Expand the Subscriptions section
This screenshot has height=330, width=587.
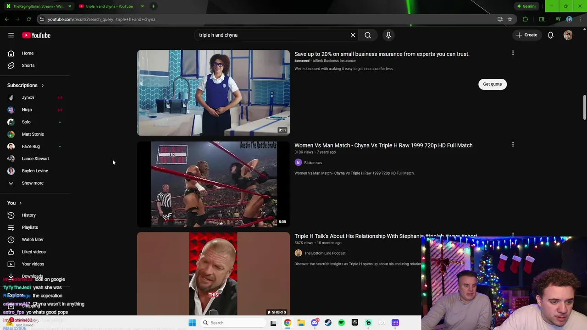(x=26, y=85)
